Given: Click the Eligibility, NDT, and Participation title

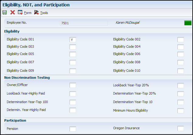Looking at the screenshot, I should 36,5.
